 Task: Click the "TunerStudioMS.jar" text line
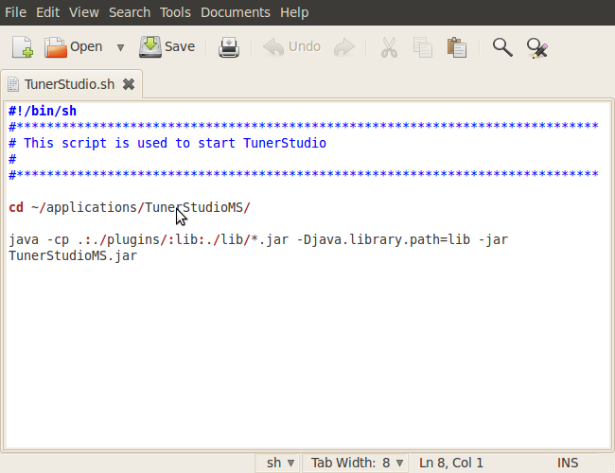point(73,255)
